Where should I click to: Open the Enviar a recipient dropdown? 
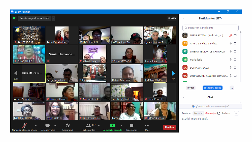(198, 113)
